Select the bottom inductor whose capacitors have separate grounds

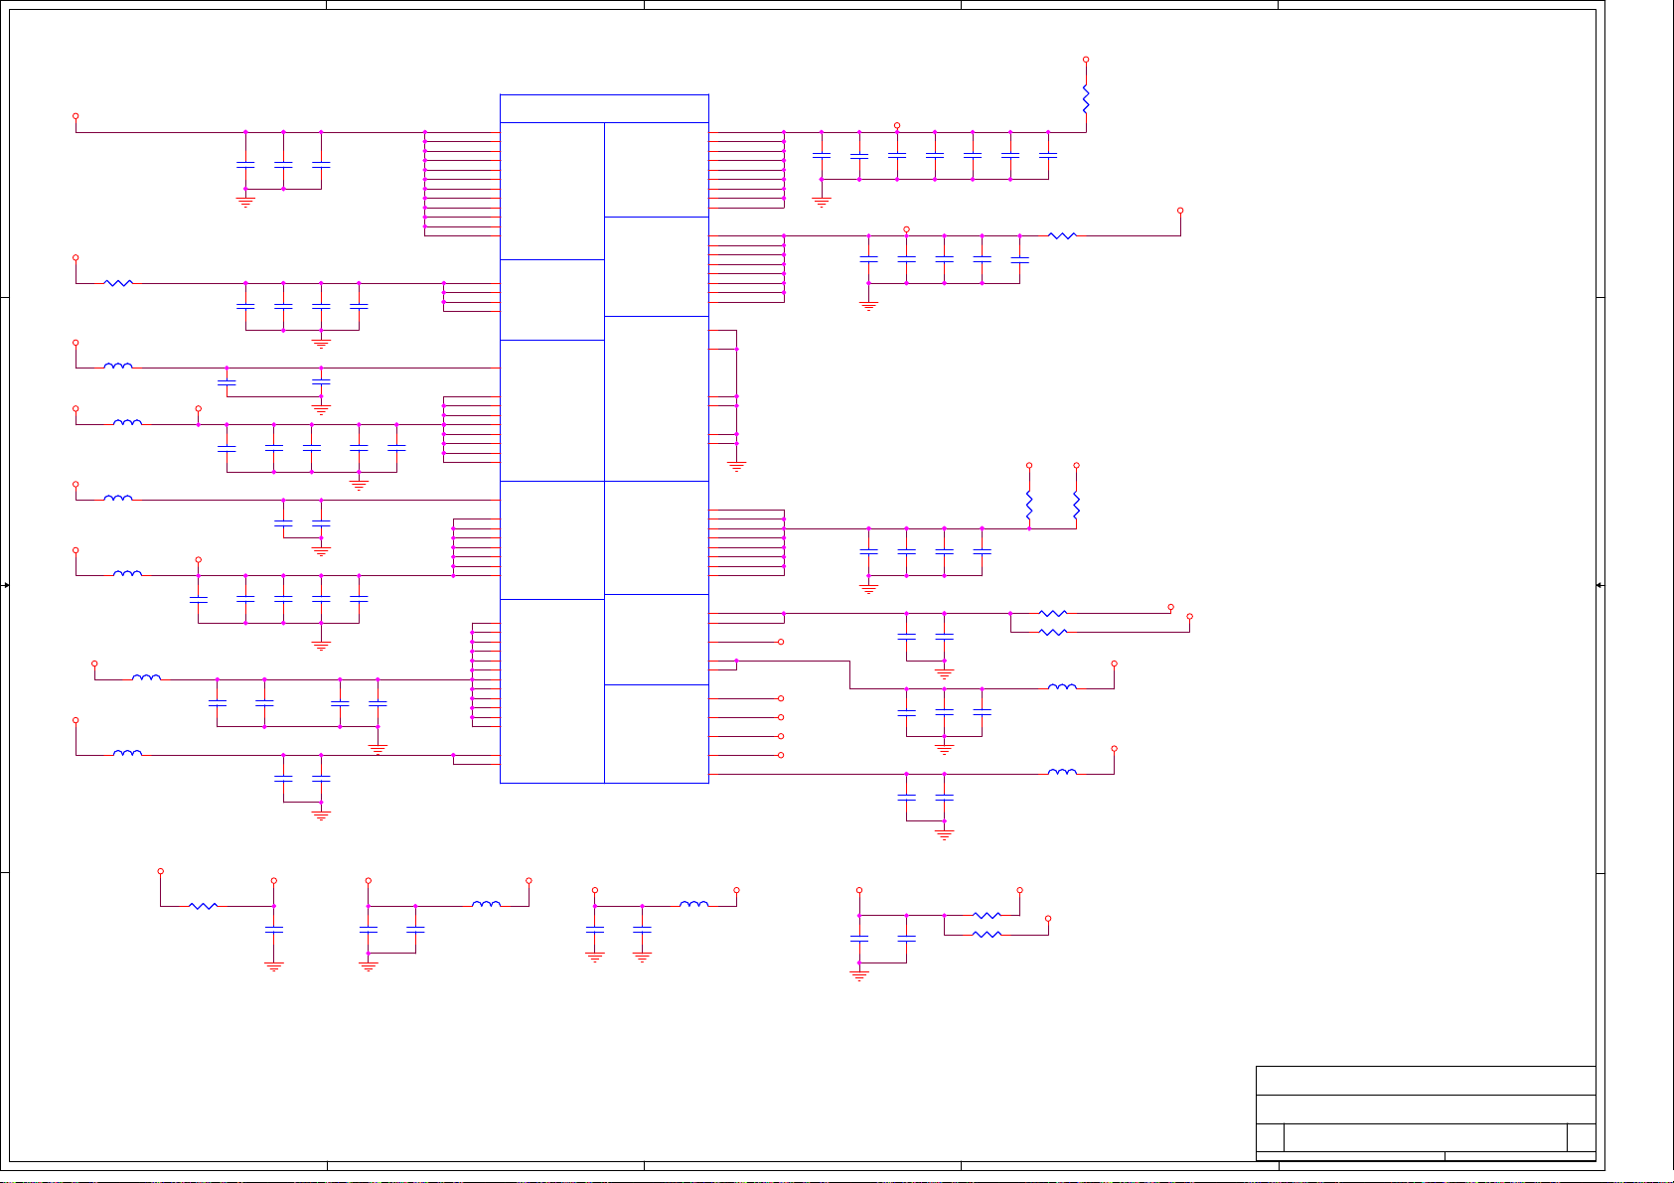coord(693,904)
